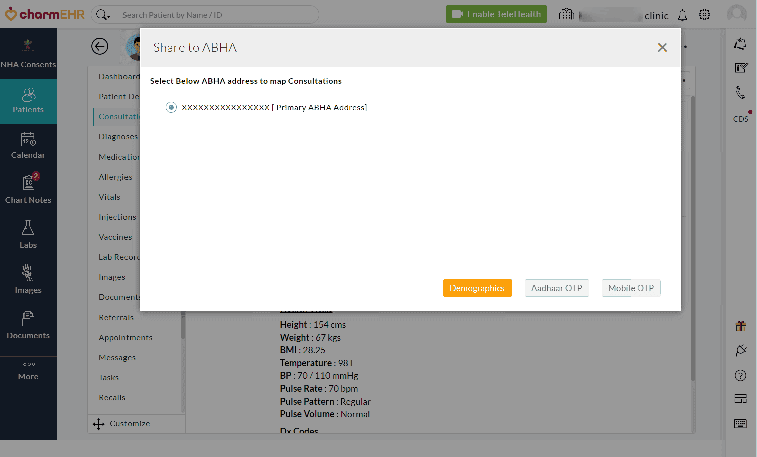Close the Share to ABHA dialog
Screen dimensions: 757x457
pos(662,47)
